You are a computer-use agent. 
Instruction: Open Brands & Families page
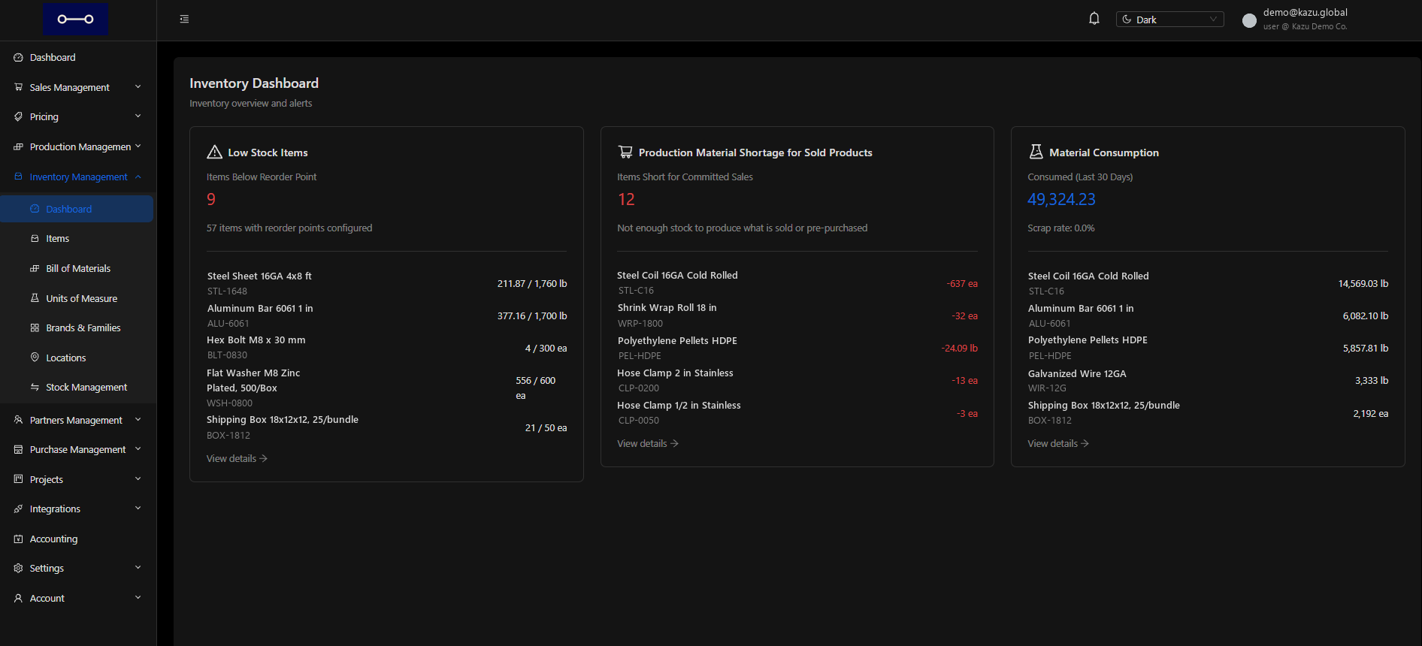[x=78, y=328]
